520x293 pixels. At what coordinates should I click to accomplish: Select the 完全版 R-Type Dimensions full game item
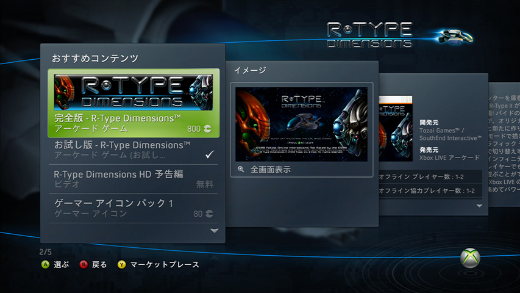(x=134, y=103)
